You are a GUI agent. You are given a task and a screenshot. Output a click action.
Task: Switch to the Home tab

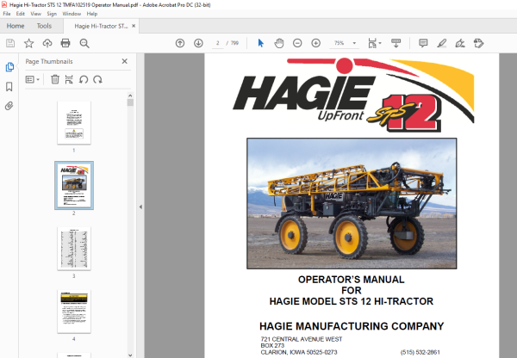[16, 26]
